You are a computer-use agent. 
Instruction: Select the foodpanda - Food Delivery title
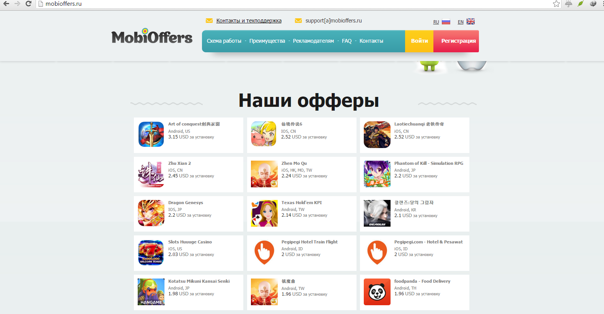(422, 281)
